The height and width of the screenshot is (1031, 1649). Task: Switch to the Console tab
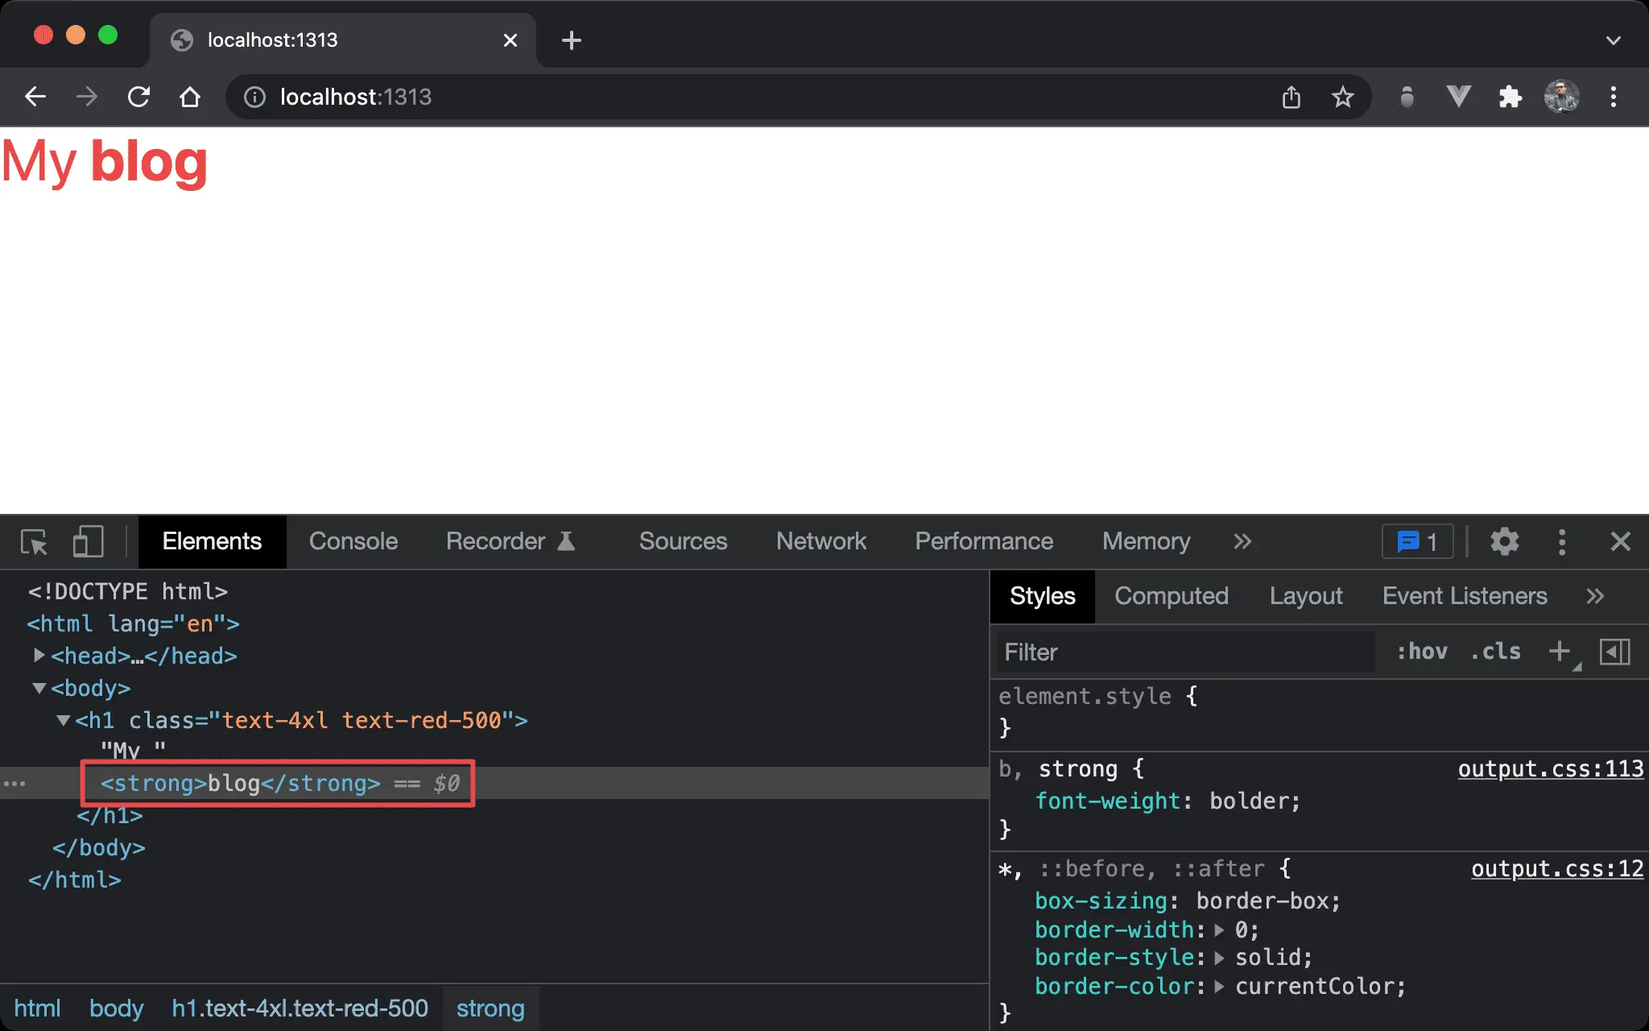[353, 542]
